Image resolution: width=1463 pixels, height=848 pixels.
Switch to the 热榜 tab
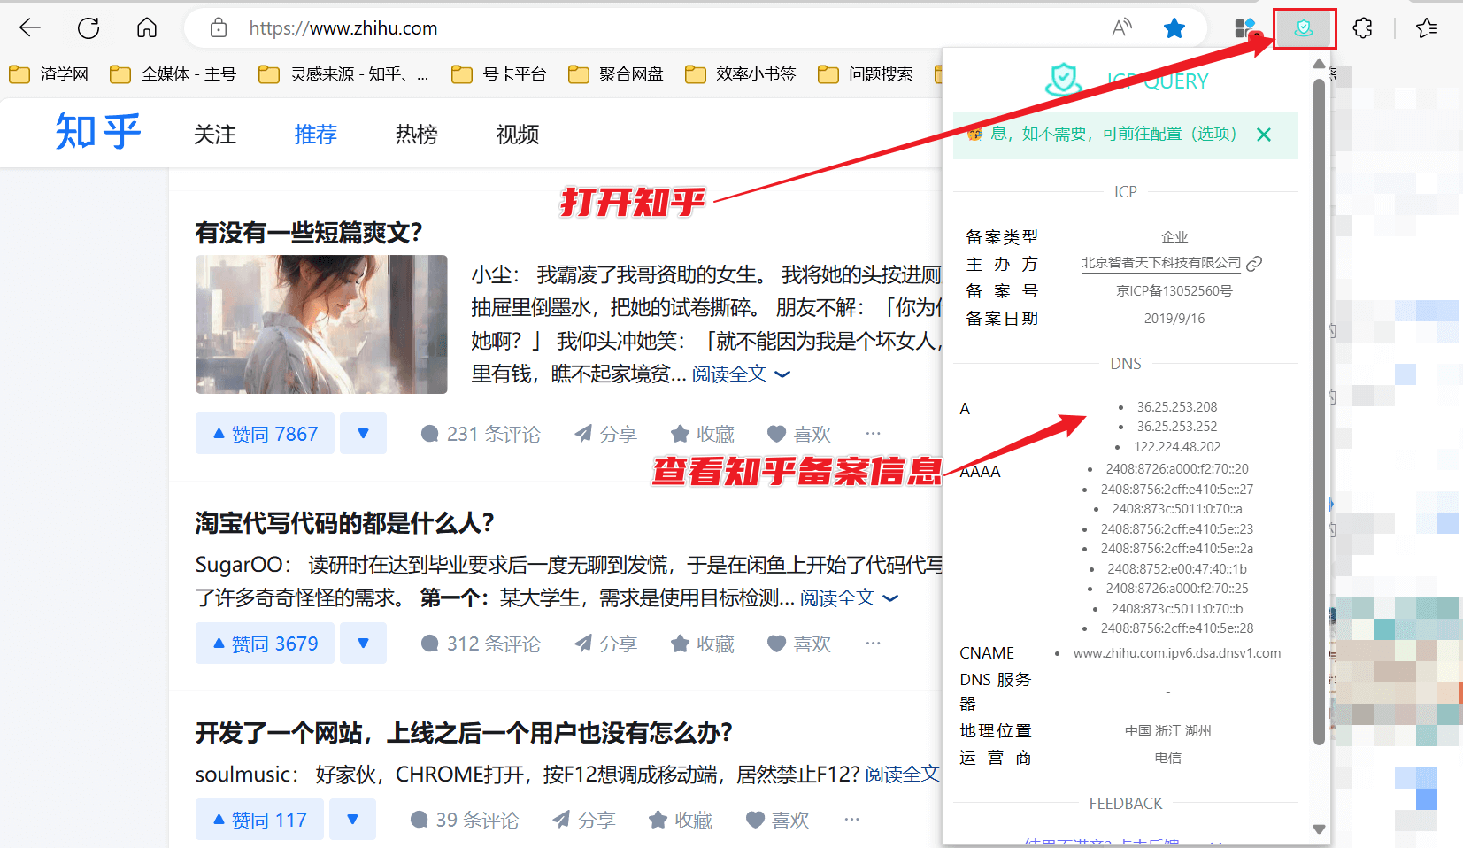416,135
